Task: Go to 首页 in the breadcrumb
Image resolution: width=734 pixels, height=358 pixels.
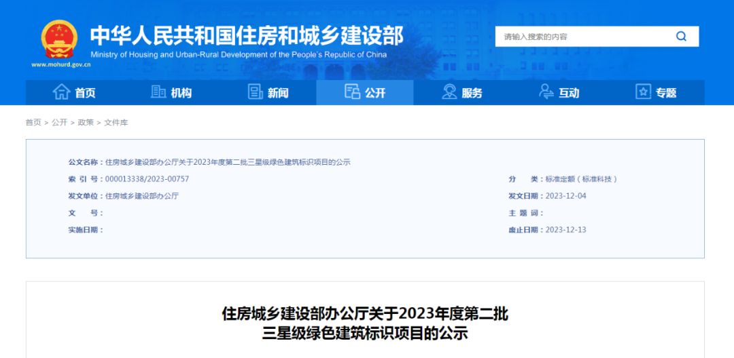Action: (x=33, y=122)
